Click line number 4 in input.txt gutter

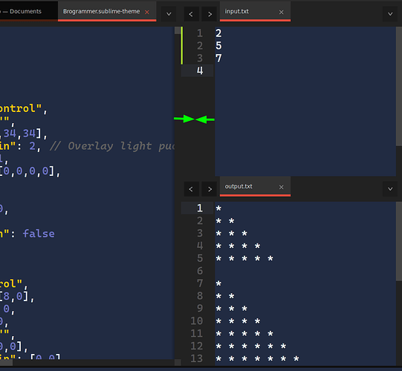(x=200, y=70)
